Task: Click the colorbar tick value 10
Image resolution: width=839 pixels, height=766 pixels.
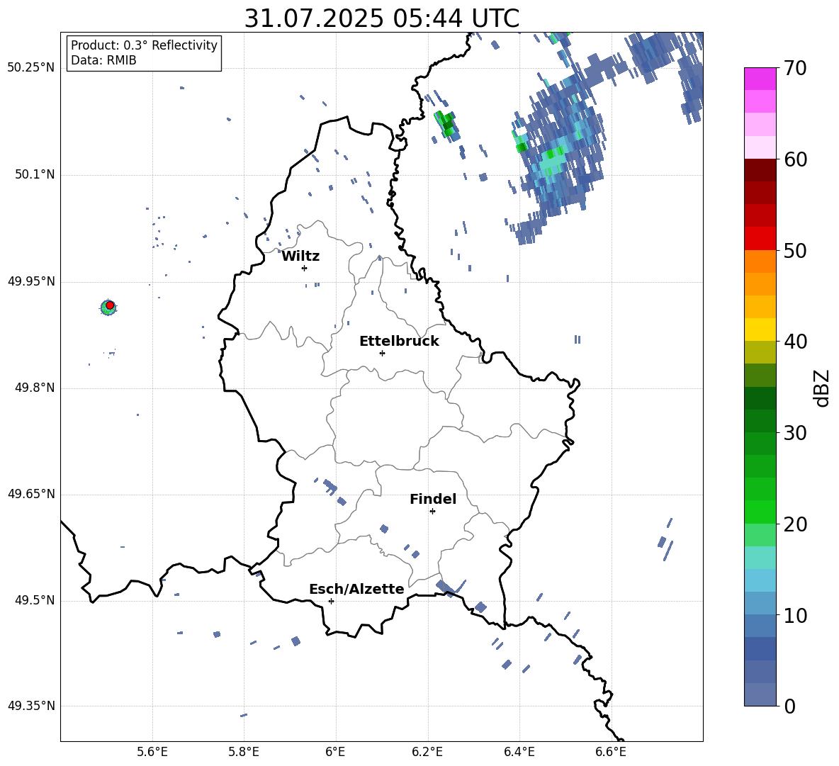Action: (x=795, y=615)
